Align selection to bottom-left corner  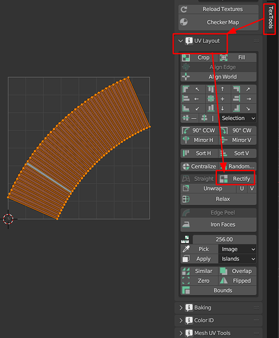click(x=193, y=108)
